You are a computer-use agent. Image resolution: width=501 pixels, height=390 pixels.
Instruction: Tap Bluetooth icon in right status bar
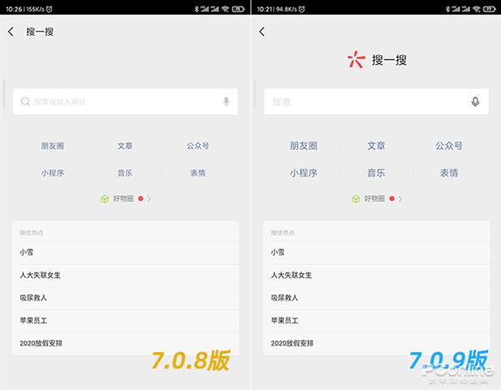(448, 9)
